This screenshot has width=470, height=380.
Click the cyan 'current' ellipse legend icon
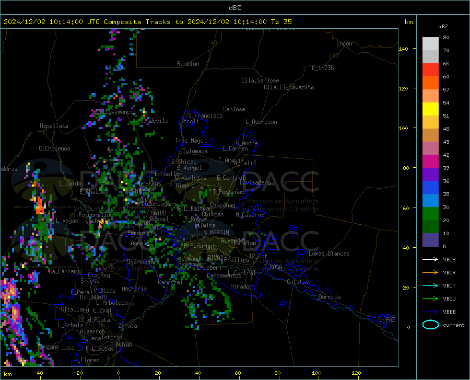click(430, 325)
